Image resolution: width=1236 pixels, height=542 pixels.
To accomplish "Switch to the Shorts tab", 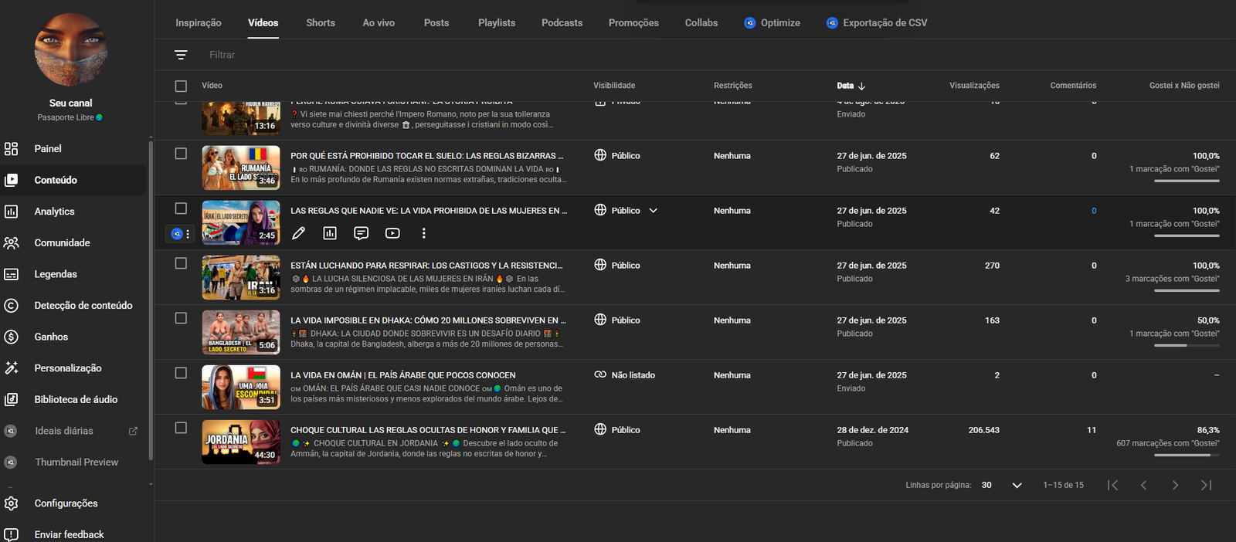I will (x=320, y=23).
